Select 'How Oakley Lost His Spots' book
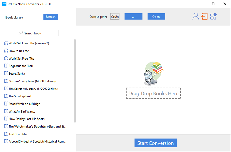The height and width of the screenshot is (152, 231). point(26,119)
